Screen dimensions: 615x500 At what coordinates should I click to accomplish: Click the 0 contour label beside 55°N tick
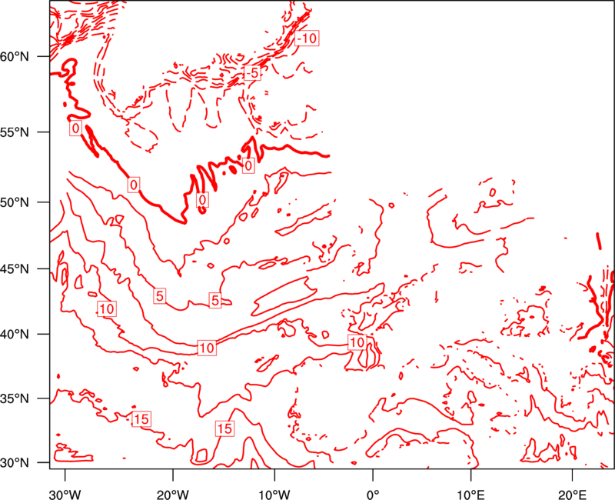pyautogui.click(x=75, y=128)
